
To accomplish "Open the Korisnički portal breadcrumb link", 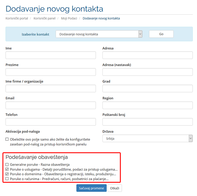I will tap(17, 18).
